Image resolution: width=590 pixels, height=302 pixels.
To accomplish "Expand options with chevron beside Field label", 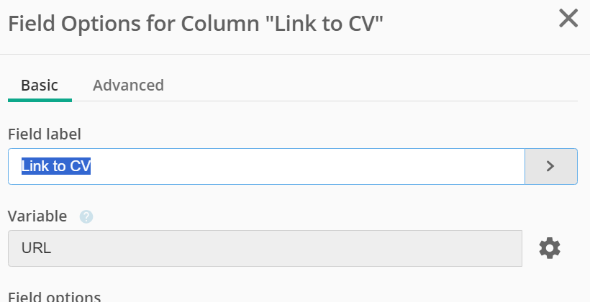I will tap(551, 166).
